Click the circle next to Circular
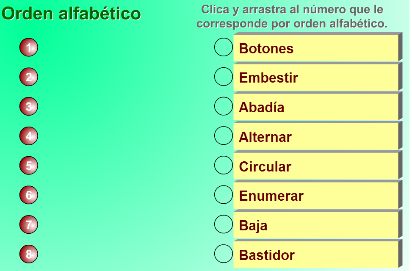Image resolution: width=412 pixels, height=271 pixels. click(223, 166)
